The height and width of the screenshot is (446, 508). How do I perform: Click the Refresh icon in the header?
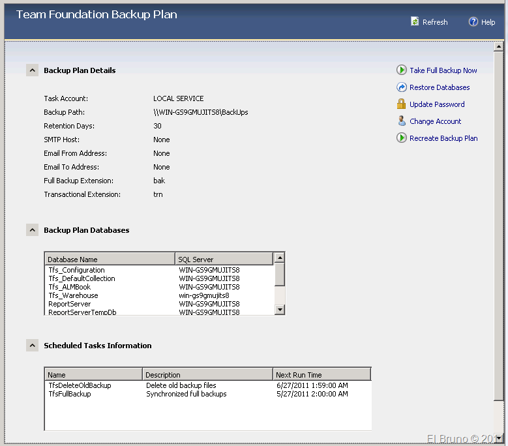pos(415,22)
